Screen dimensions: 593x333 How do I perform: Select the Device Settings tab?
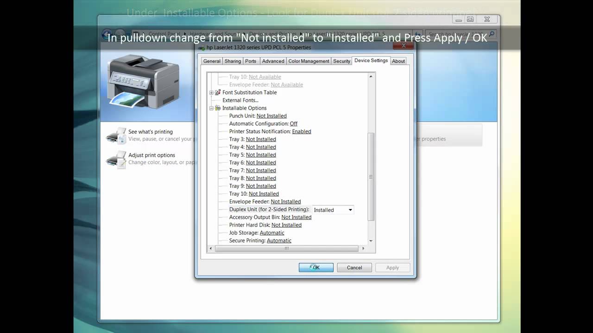371,60
